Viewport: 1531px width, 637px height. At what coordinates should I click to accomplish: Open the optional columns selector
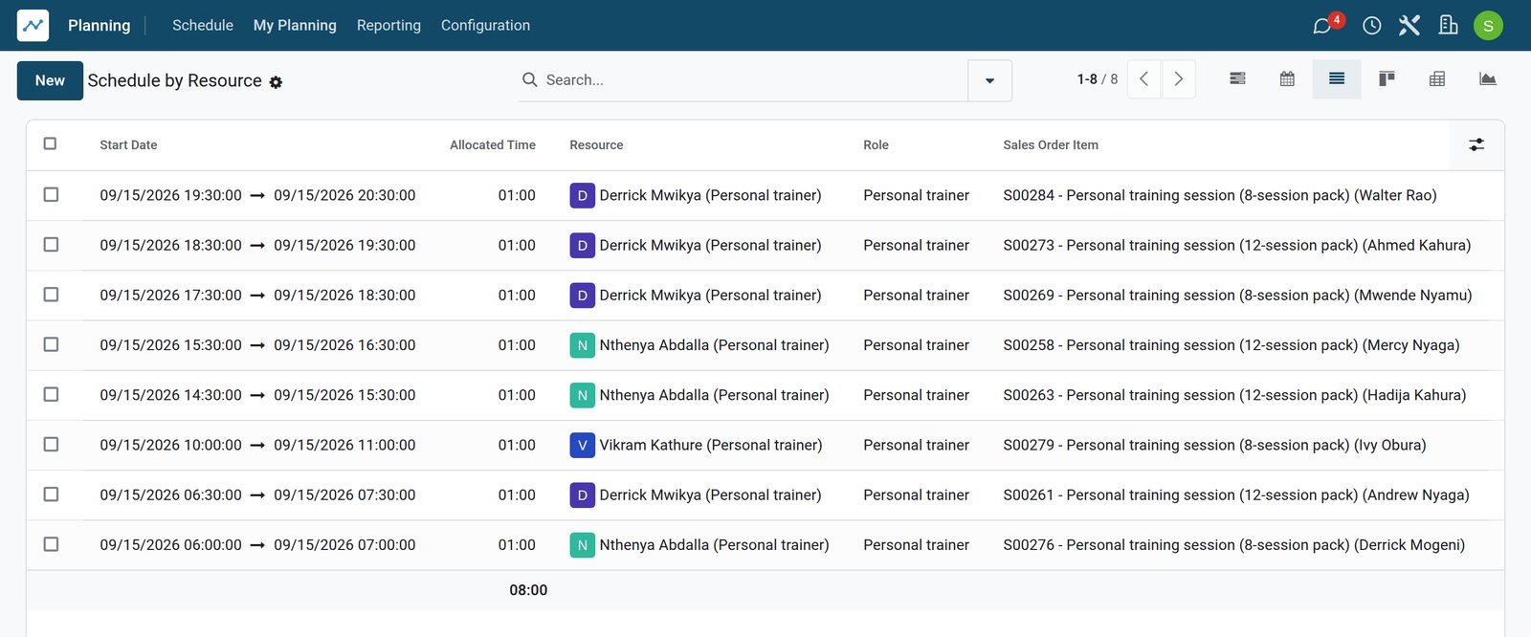click(x=1476, y=144)
